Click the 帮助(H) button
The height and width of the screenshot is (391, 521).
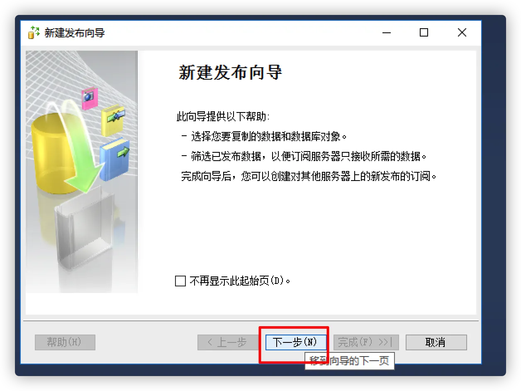(x=65, y=342)
